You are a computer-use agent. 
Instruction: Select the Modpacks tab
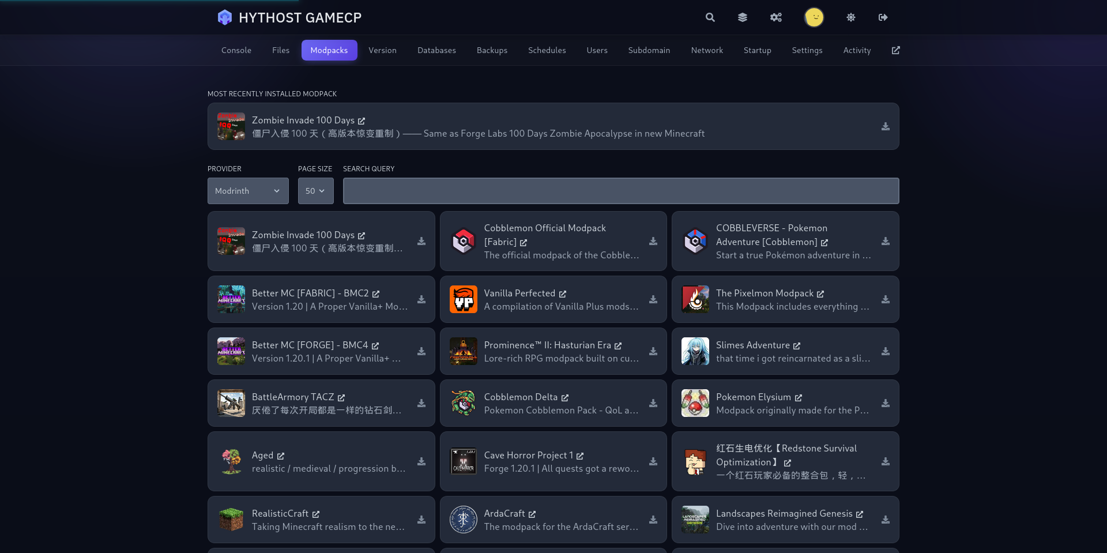point(329,50)
